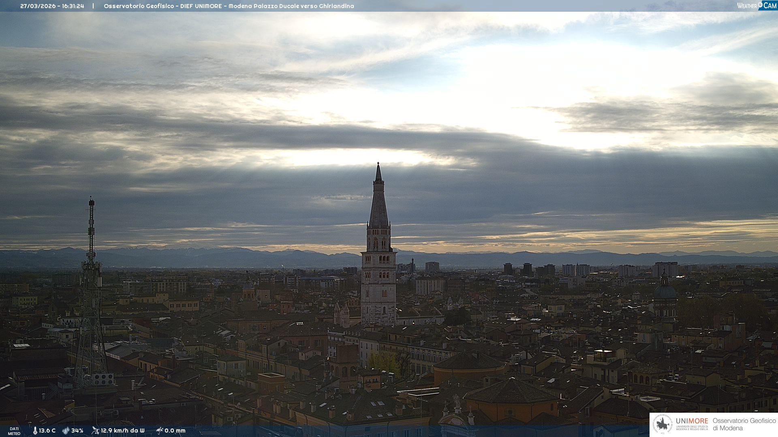Click the WeatherCam logo
The image size is (778, 437).
click(x=757, y=6)
